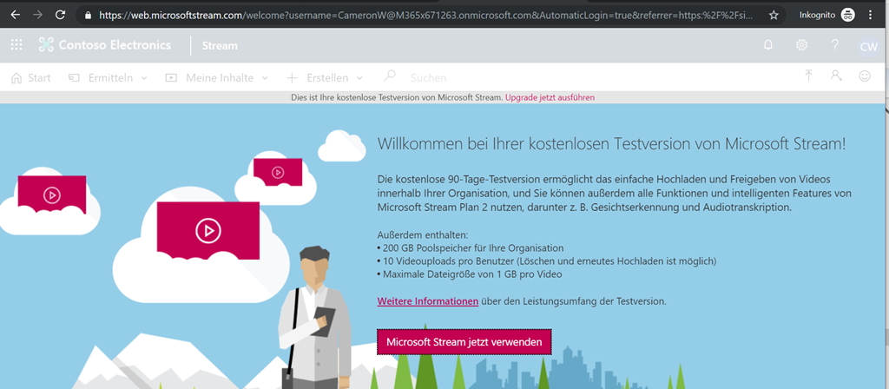This screenshot has width=889, height=389.
Task: Click the Start home icon
Action: point(17,77)
